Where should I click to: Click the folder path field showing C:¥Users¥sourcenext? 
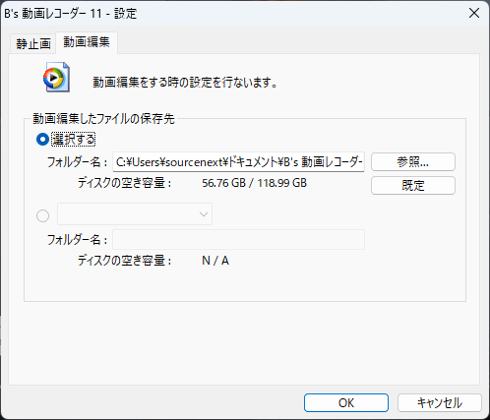pyautogui.click(x=238, y=162)
